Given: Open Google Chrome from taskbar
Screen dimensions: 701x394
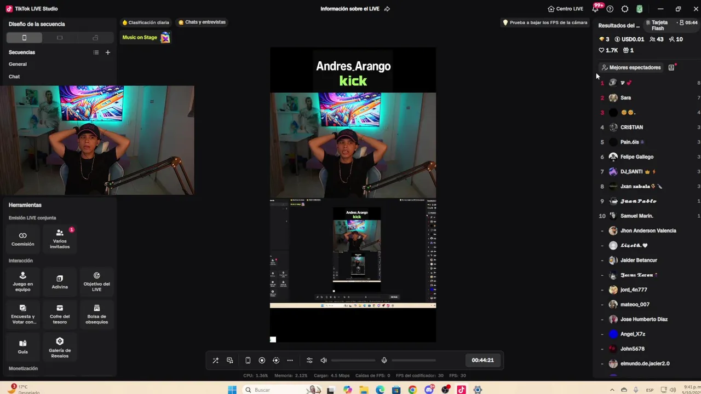Looking at the screenshot, I should [412, 390].
